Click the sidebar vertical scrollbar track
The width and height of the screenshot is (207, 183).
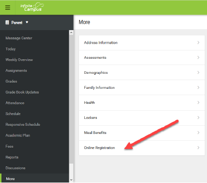tap(71, 106)
